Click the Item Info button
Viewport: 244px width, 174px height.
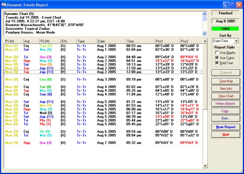coord(225,89)
